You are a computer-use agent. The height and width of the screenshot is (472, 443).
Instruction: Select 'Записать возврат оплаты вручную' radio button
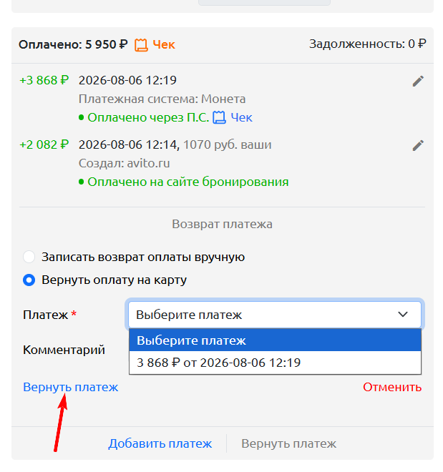pos(29,257)
